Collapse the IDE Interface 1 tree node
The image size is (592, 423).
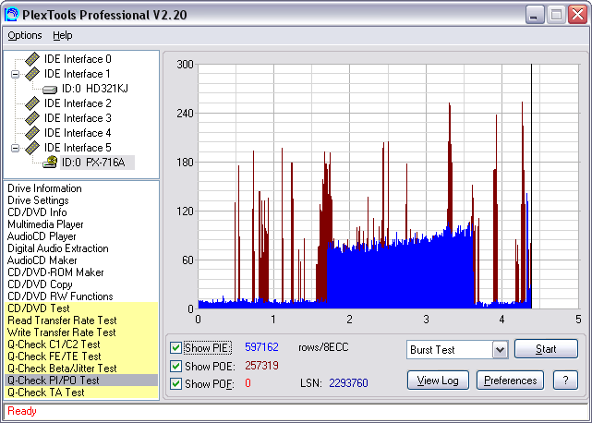pyautogui.click(x=15, y=74)
